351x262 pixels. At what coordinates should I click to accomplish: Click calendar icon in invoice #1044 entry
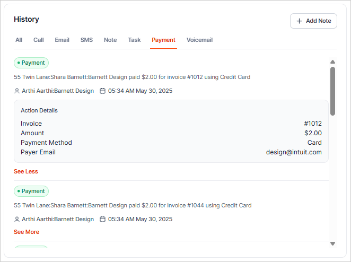click(103, 219)
